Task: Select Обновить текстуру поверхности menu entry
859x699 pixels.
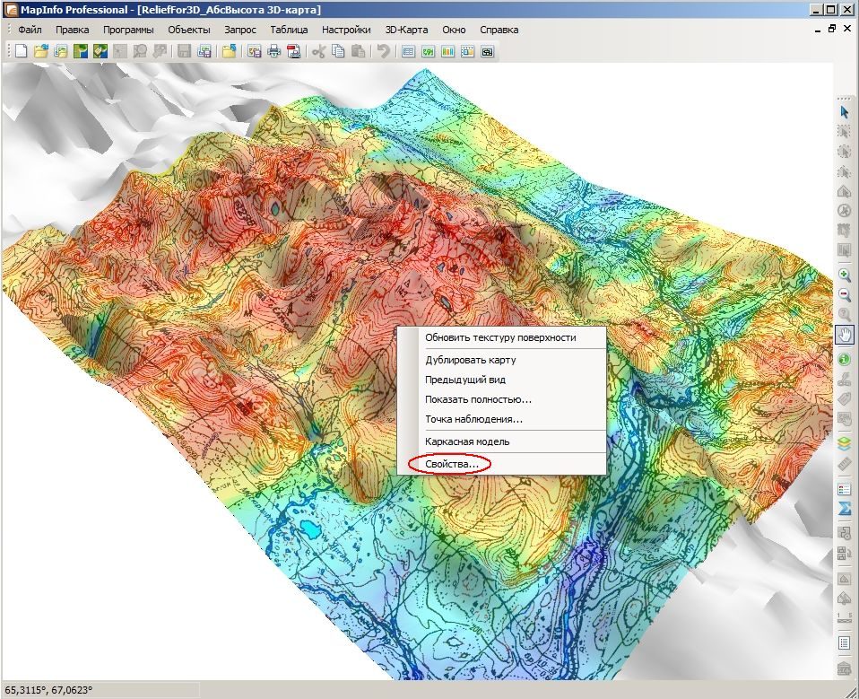Action: [500, 337]
